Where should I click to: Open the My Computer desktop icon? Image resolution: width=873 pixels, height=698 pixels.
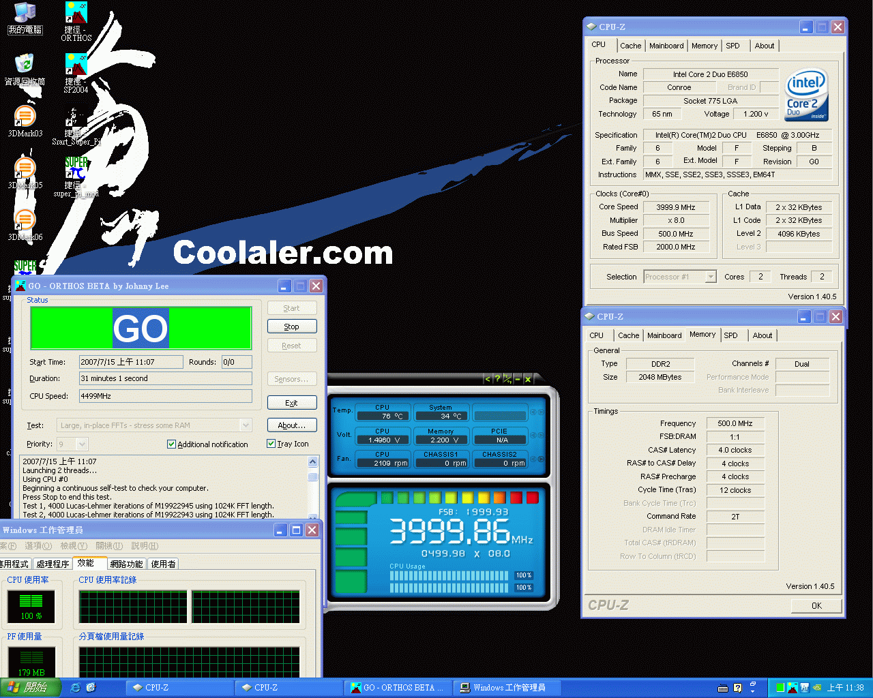click(x=25, y=17)
